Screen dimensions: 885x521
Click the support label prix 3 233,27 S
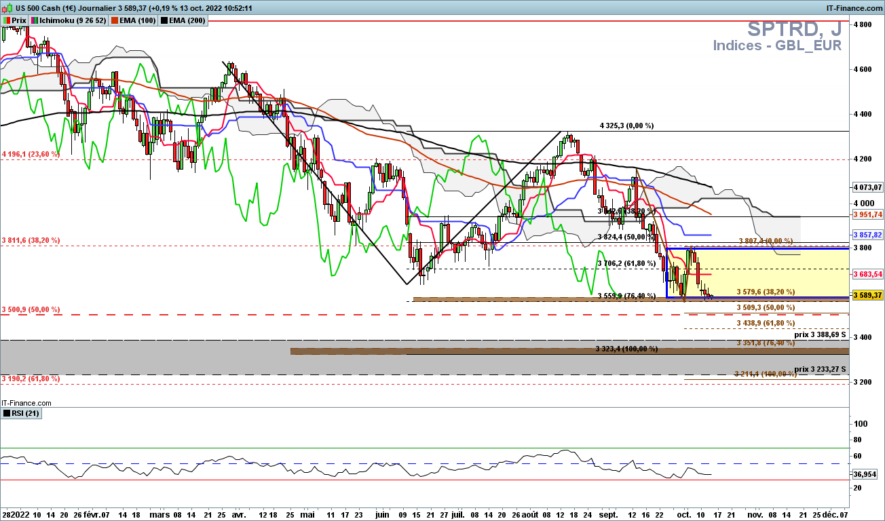820,369
